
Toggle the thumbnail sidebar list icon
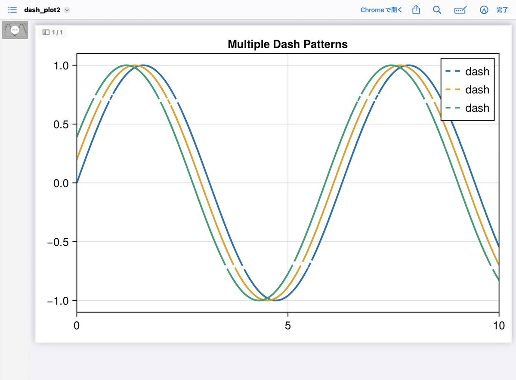(x=12, y=9)
